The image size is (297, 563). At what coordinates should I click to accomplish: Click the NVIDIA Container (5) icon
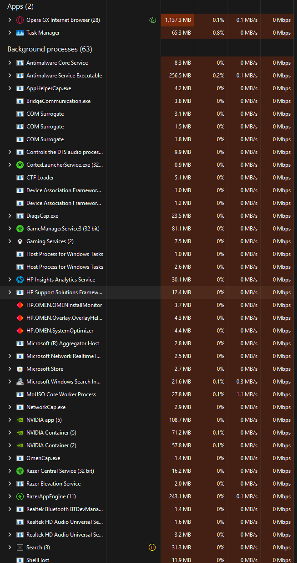[x=20, y=433]
